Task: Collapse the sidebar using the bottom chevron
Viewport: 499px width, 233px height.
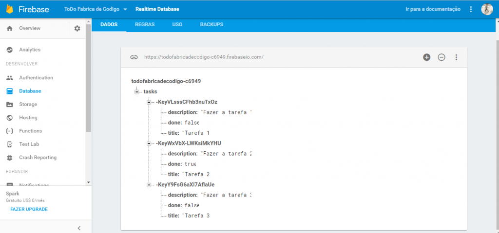Action: point(79,228)
